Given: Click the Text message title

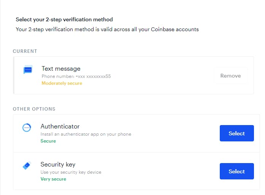Looking at the screenshot, I should (61, 68).
